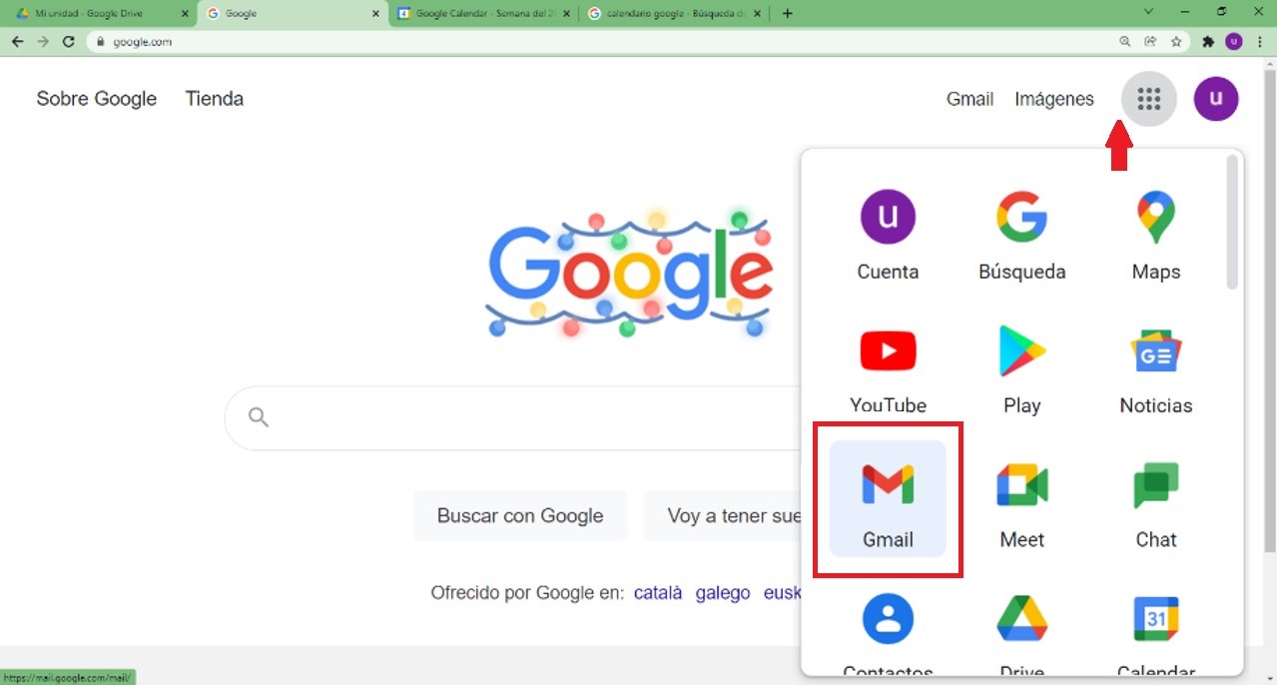Close the calendario google search tab
Viewport: 1277px width, 685px height.
(x=758, y=14)
